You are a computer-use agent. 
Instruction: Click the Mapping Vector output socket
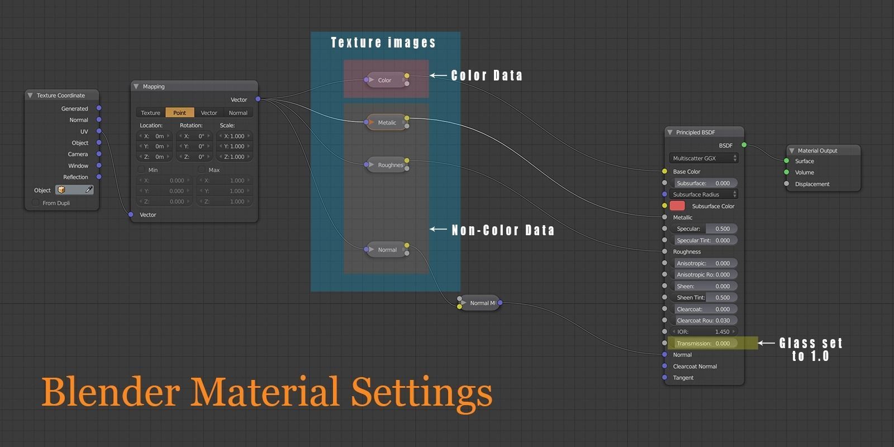[258, 99]
